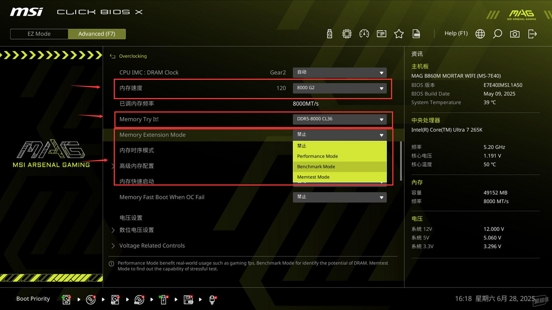
Task: Click the globe language icon
Action: (x=480, y=34)
